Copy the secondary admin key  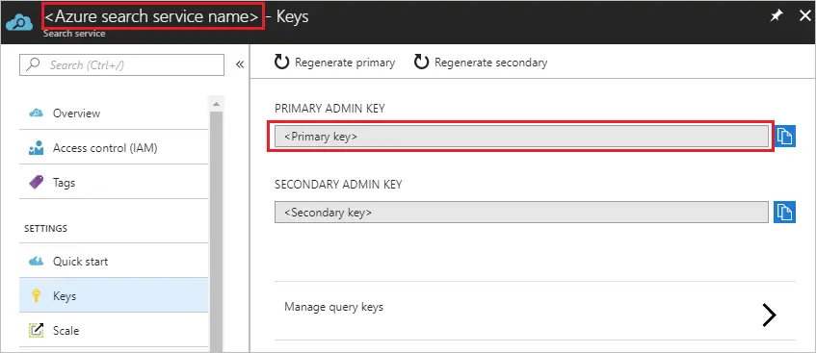coord(785,213)
